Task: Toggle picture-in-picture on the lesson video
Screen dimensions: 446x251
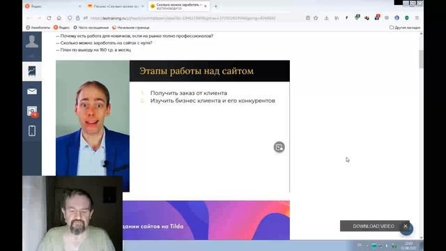Action: pos(279,147)
